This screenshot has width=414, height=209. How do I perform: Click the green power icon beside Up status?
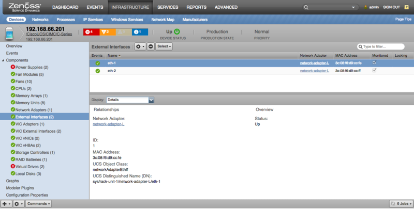tap(177, 31)
